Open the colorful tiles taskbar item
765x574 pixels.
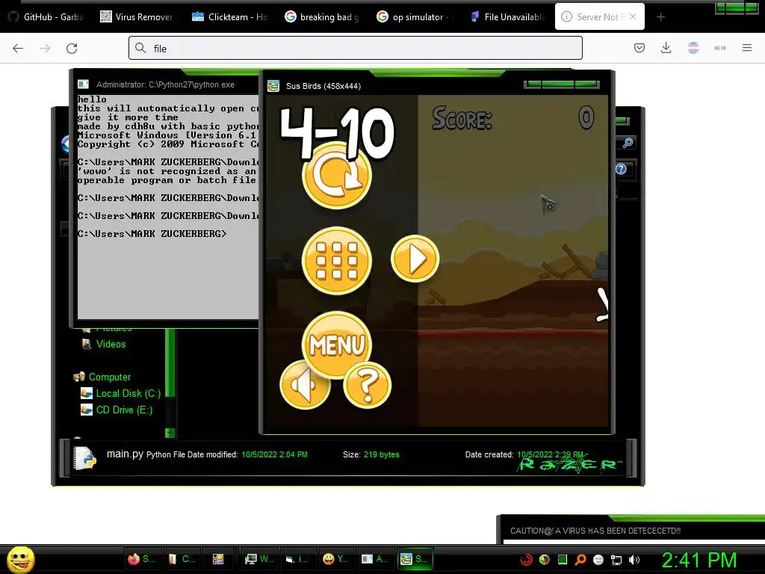click(x=217, y=559)
